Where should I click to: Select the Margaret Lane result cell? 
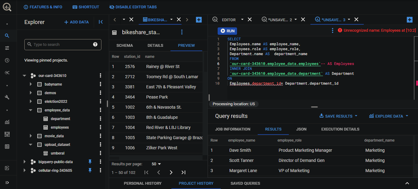point(243,171)
